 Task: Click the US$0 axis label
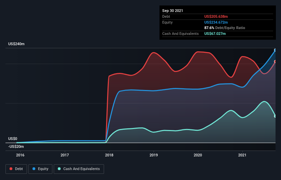point(13,139)
